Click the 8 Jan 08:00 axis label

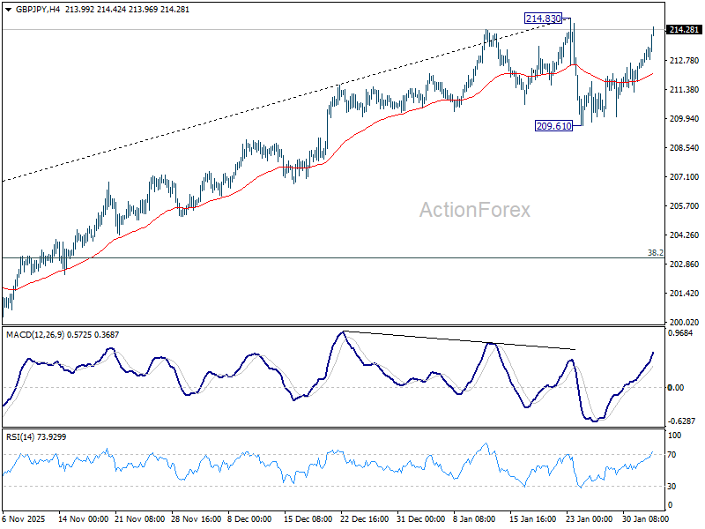473,520
